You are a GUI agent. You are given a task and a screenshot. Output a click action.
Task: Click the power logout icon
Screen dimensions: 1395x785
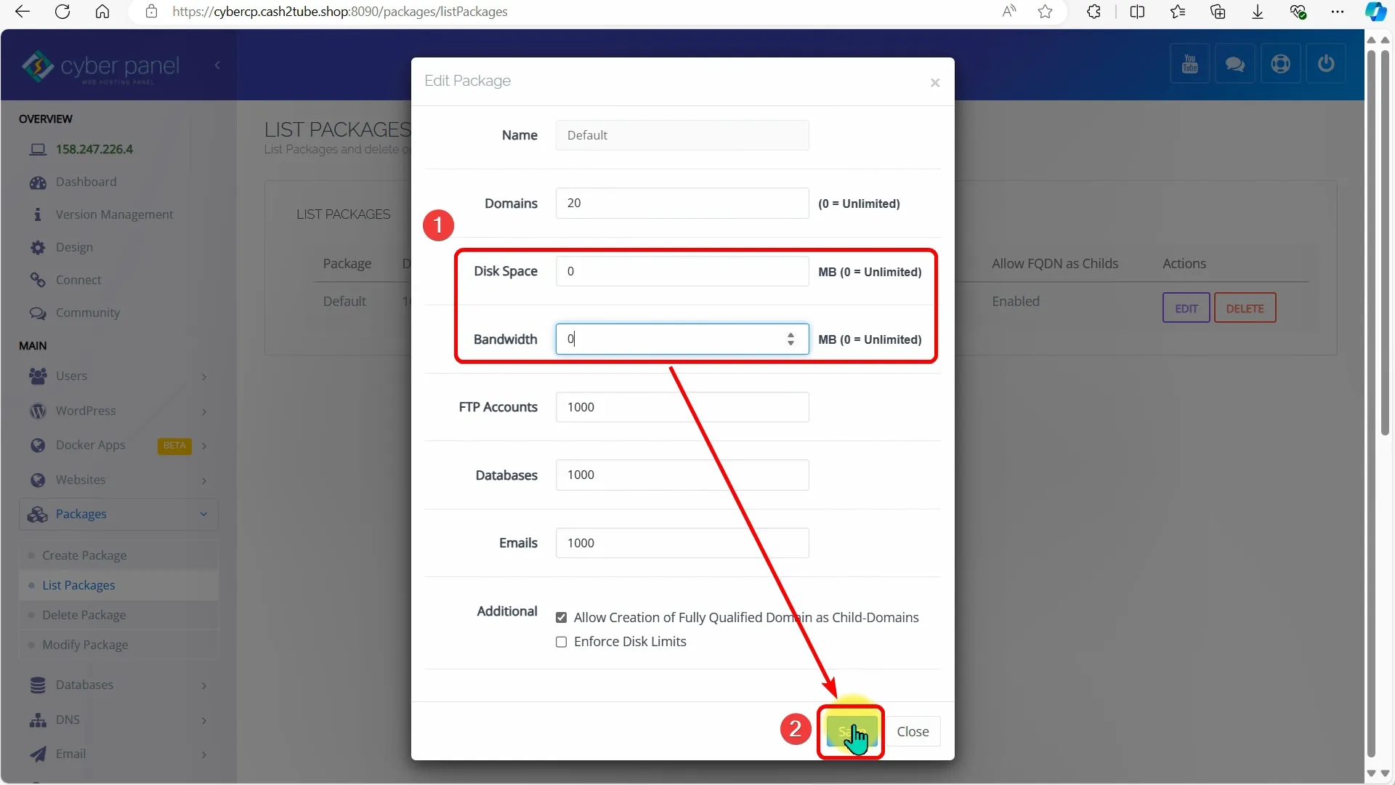tap(1326, 64)
